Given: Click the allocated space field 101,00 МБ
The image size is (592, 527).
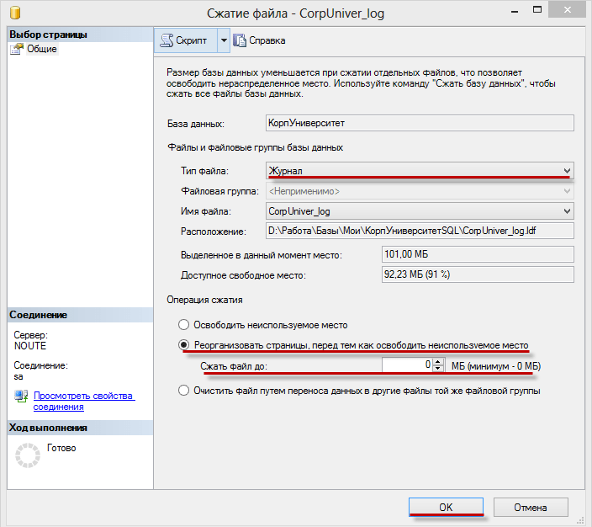Looking at the screenshot, I should (478, 254).
